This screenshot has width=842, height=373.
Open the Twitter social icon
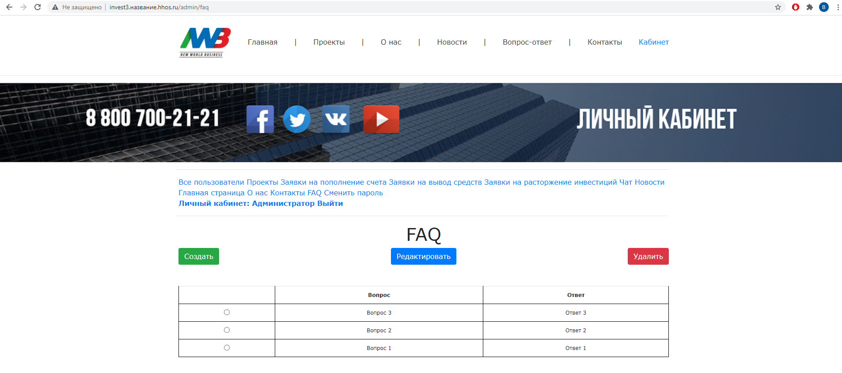[297, 119]
